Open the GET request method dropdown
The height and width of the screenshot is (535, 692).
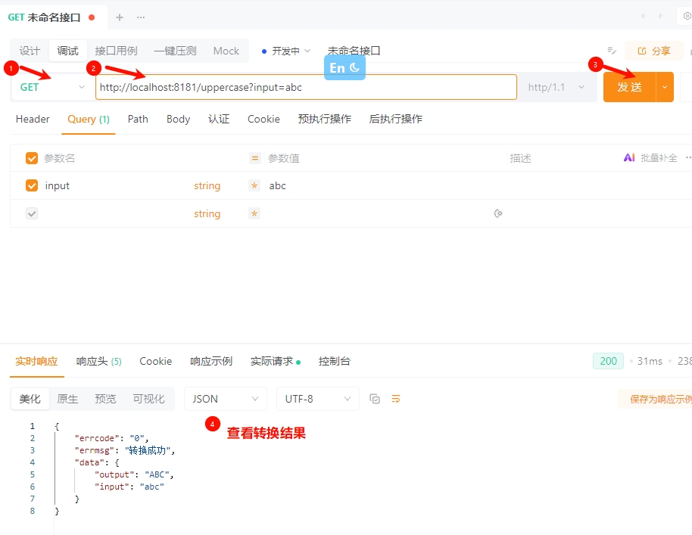[52, 87]
